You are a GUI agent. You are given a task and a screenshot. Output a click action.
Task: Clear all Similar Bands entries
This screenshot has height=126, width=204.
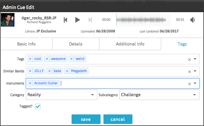click(190, 72)
